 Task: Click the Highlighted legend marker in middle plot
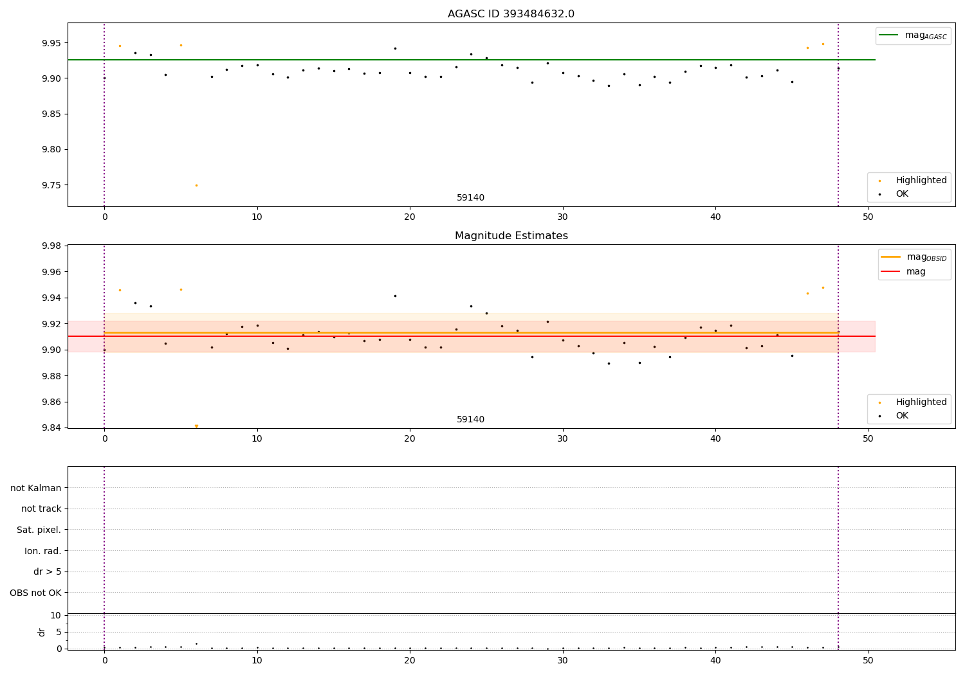(x=879, y=402)
